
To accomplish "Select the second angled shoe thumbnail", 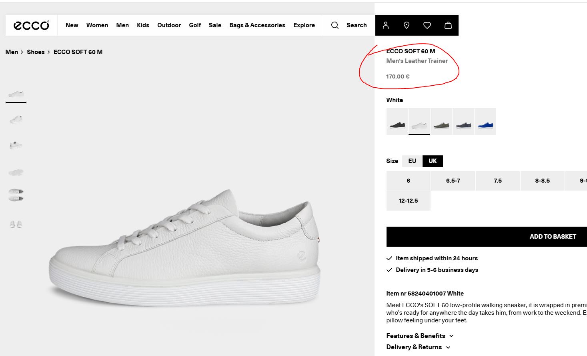I will coord(16,119).
